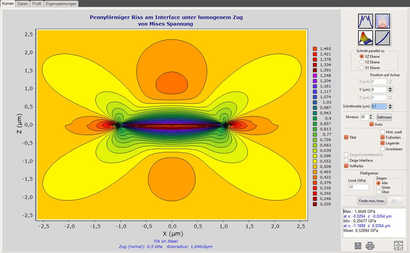Uncheck the Titel checkbox

point(346,137)
